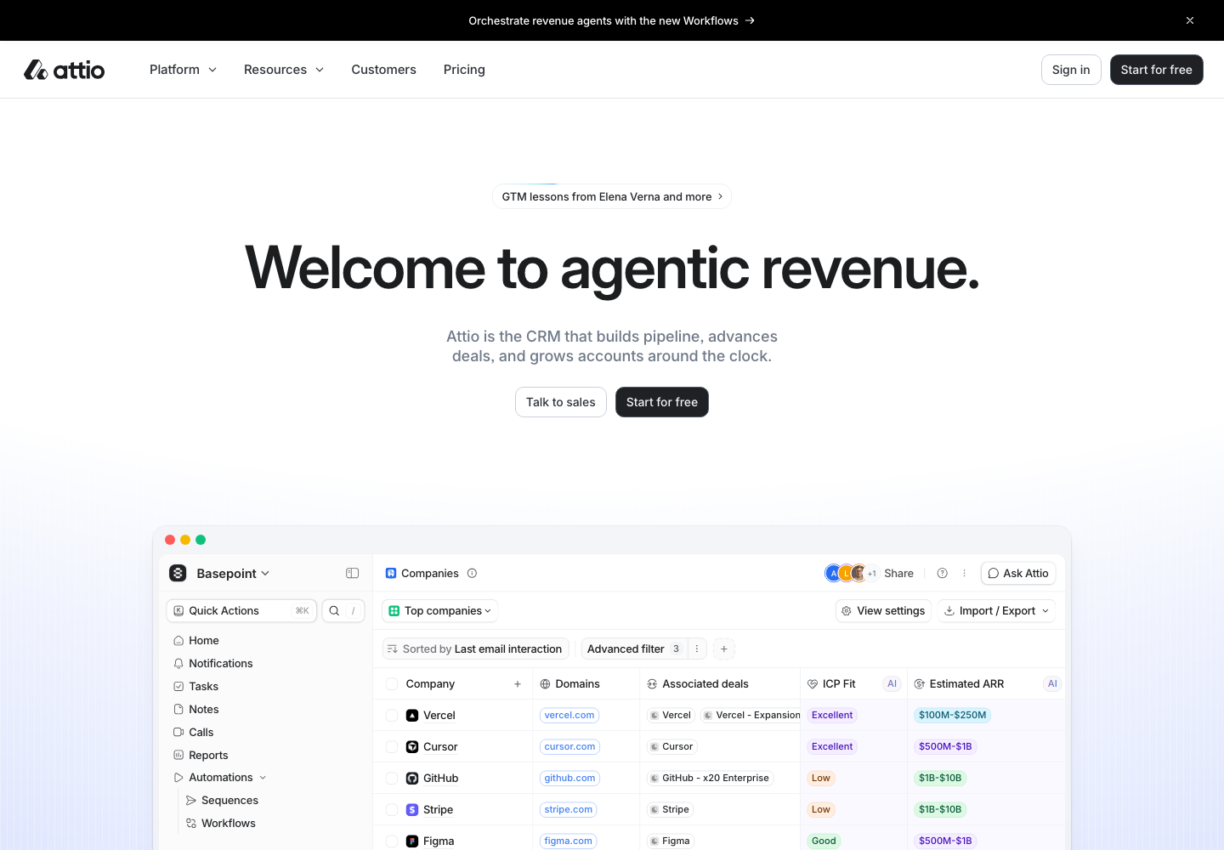The image size is (1224, 850).
Task: Click the Vercel - Expansion deal chip
Action: click(x=751, y=715)
